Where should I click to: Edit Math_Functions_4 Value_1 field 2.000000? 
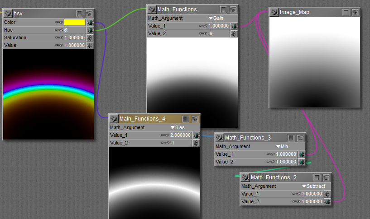[180, 135]
